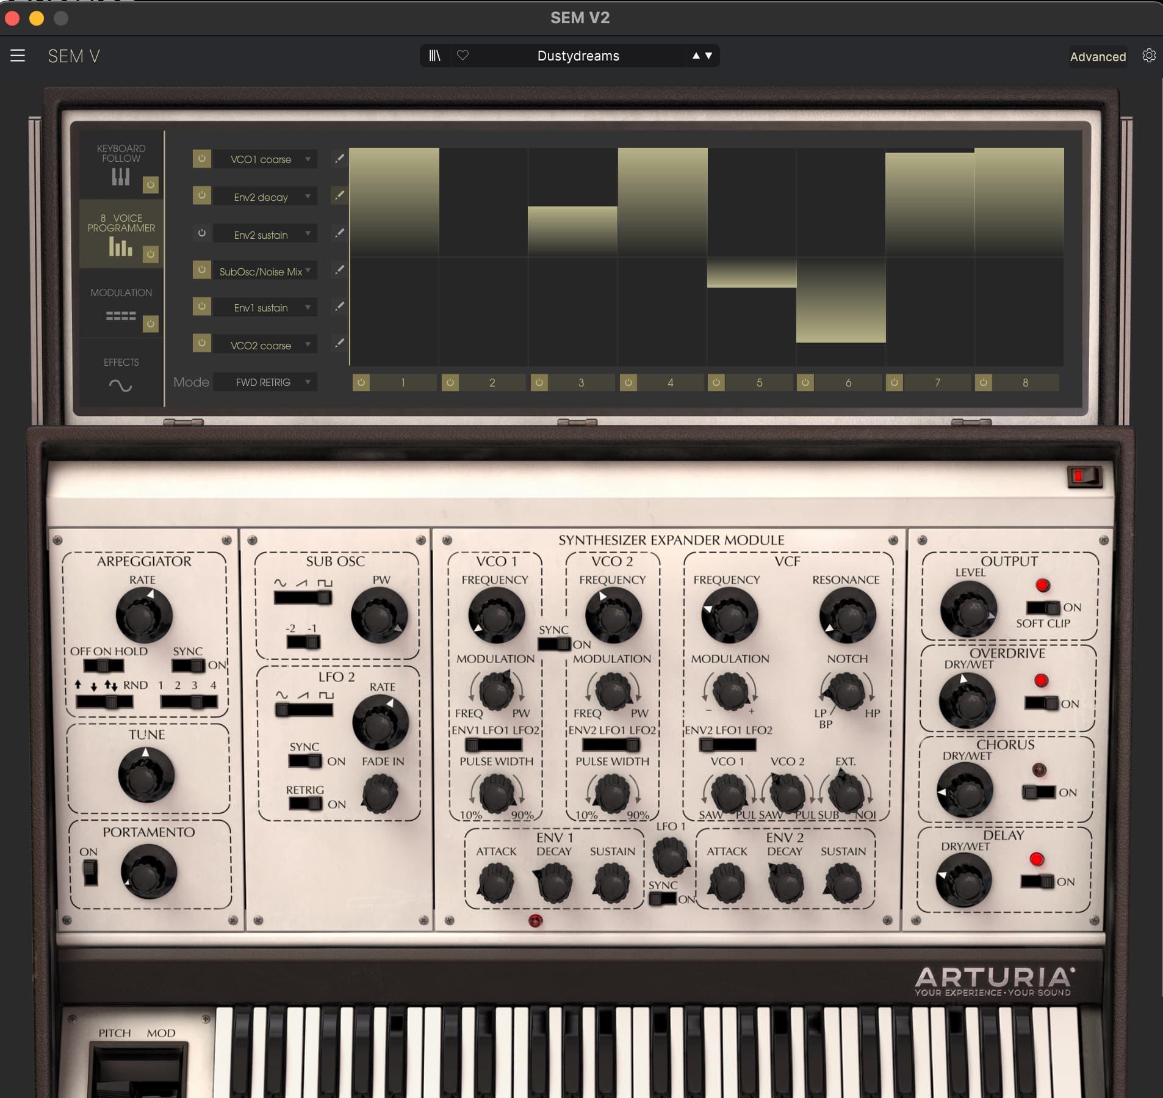Favorite the Dustydreams preset with heart icon
The width and height of the screenshot is (1163, 1098).
point(463,56)
